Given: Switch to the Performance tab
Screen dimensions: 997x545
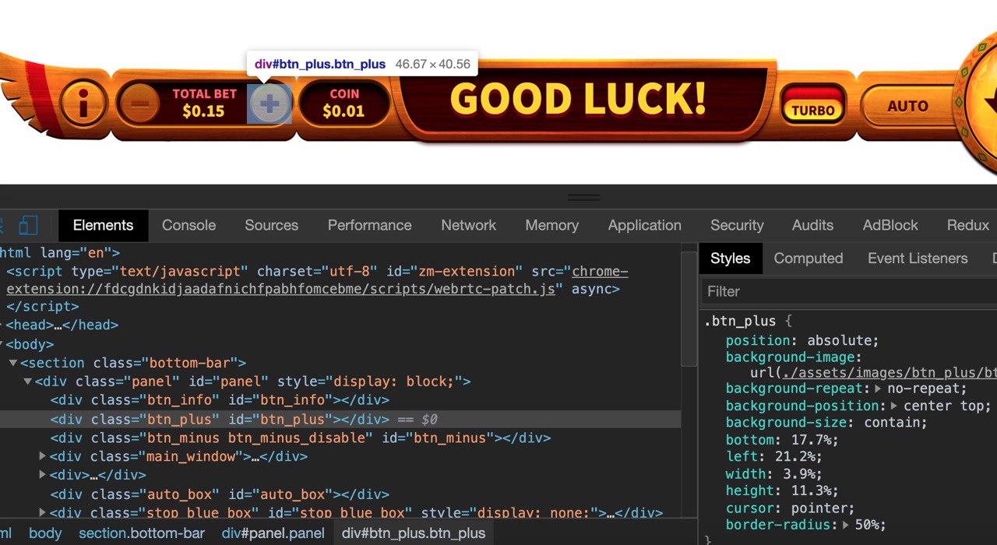Looking at the screenshot, I should 369,225.
